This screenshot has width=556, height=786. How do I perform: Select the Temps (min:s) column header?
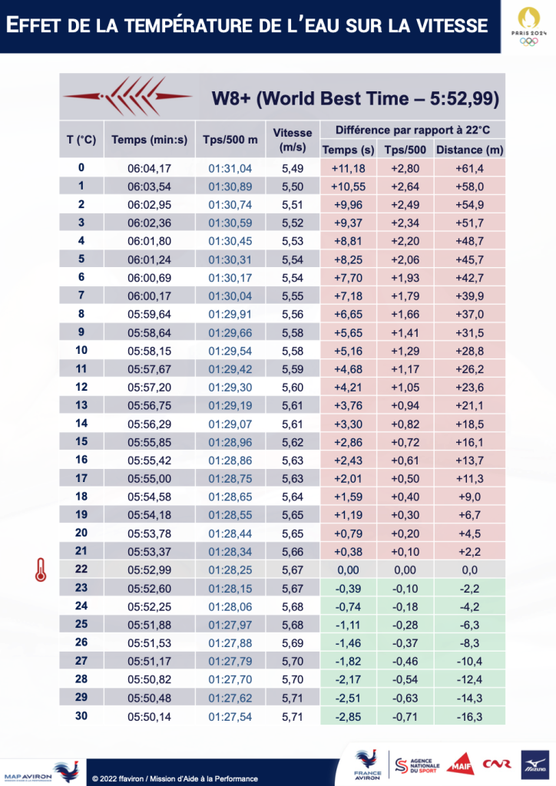pos(149,140)
